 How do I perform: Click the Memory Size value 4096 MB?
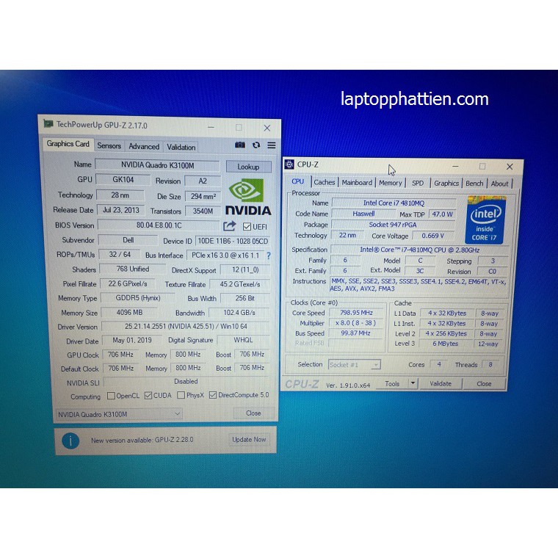click(129, 313)
